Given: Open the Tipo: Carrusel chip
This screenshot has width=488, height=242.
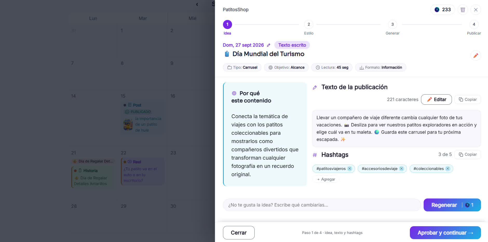Looking at the screenshot, I should [x=242, y=67].
